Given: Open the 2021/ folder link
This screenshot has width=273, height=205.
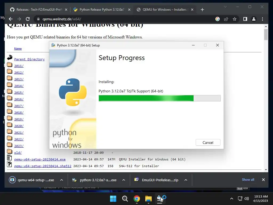Looking at the screenshot, I should coord(19,132).
